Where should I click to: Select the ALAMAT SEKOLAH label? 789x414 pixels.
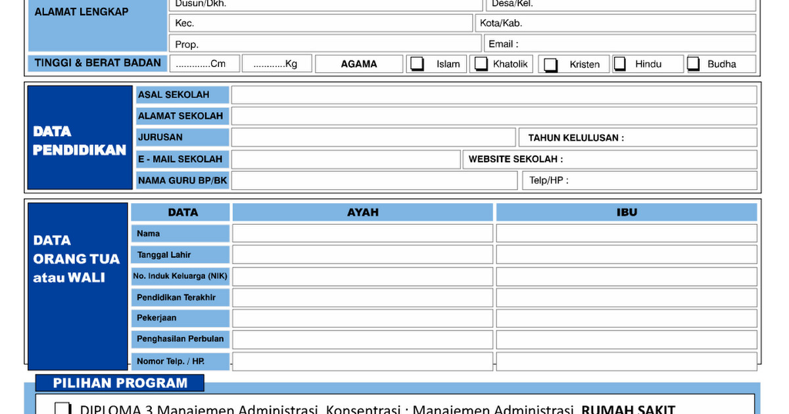coord(181,116)
